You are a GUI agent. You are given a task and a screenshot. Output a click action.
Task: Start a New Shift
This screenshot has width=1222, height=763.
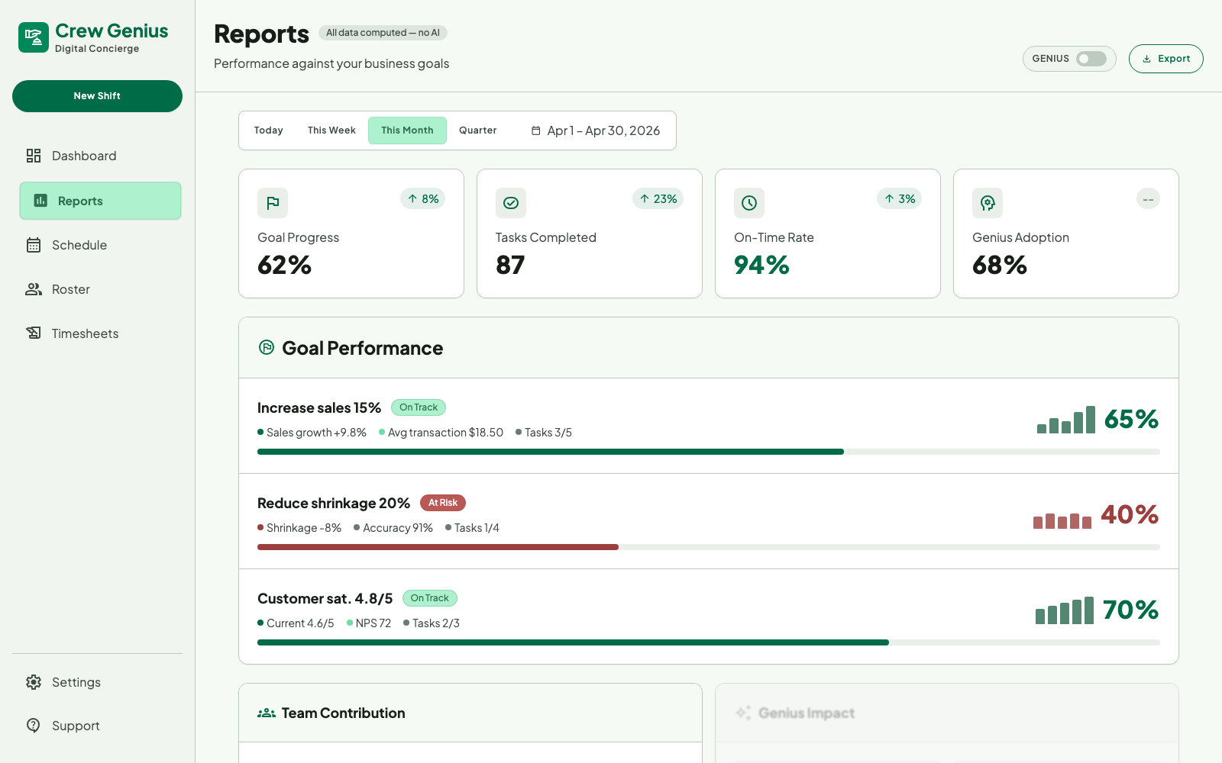click(97, 96)
